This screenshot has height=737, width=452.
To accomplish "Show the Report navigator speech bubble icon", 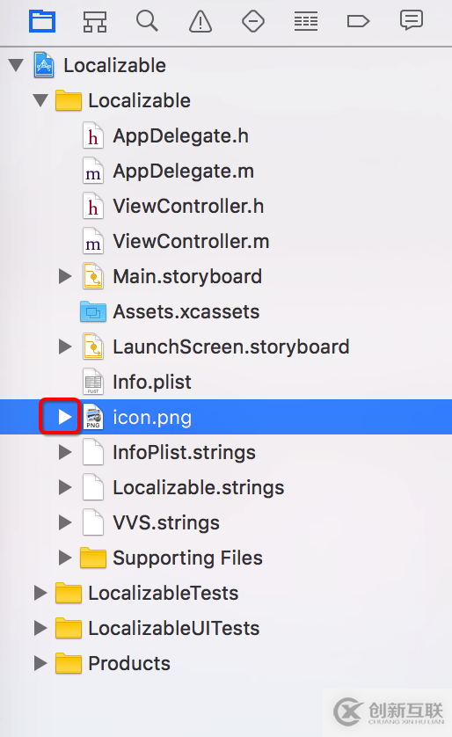I will tap(412, 21).
